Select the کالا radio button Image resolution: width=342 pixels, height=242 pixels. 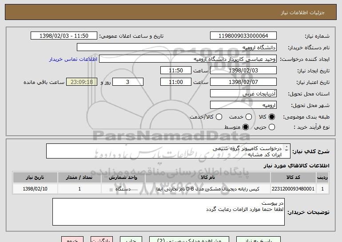pos(272,117)
